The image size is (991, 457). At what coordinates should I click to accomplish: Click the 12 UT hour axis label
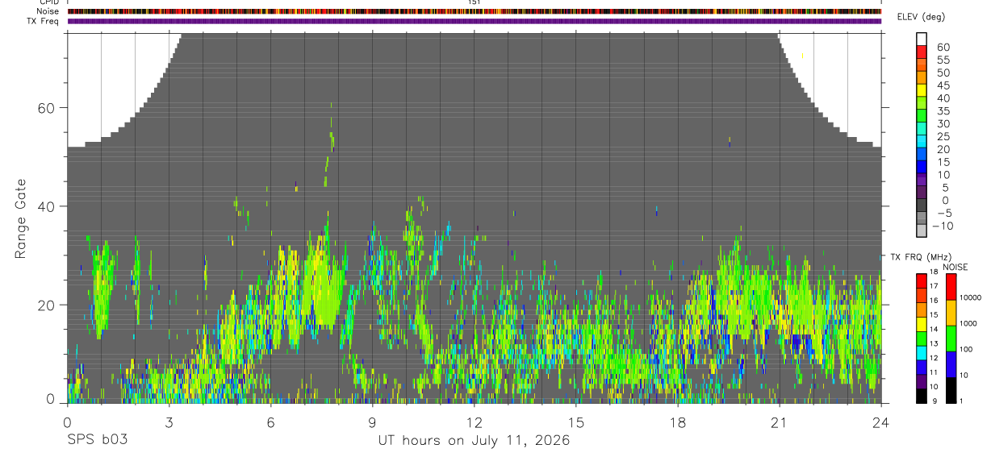pyautogui.click(x=474, y=422)
